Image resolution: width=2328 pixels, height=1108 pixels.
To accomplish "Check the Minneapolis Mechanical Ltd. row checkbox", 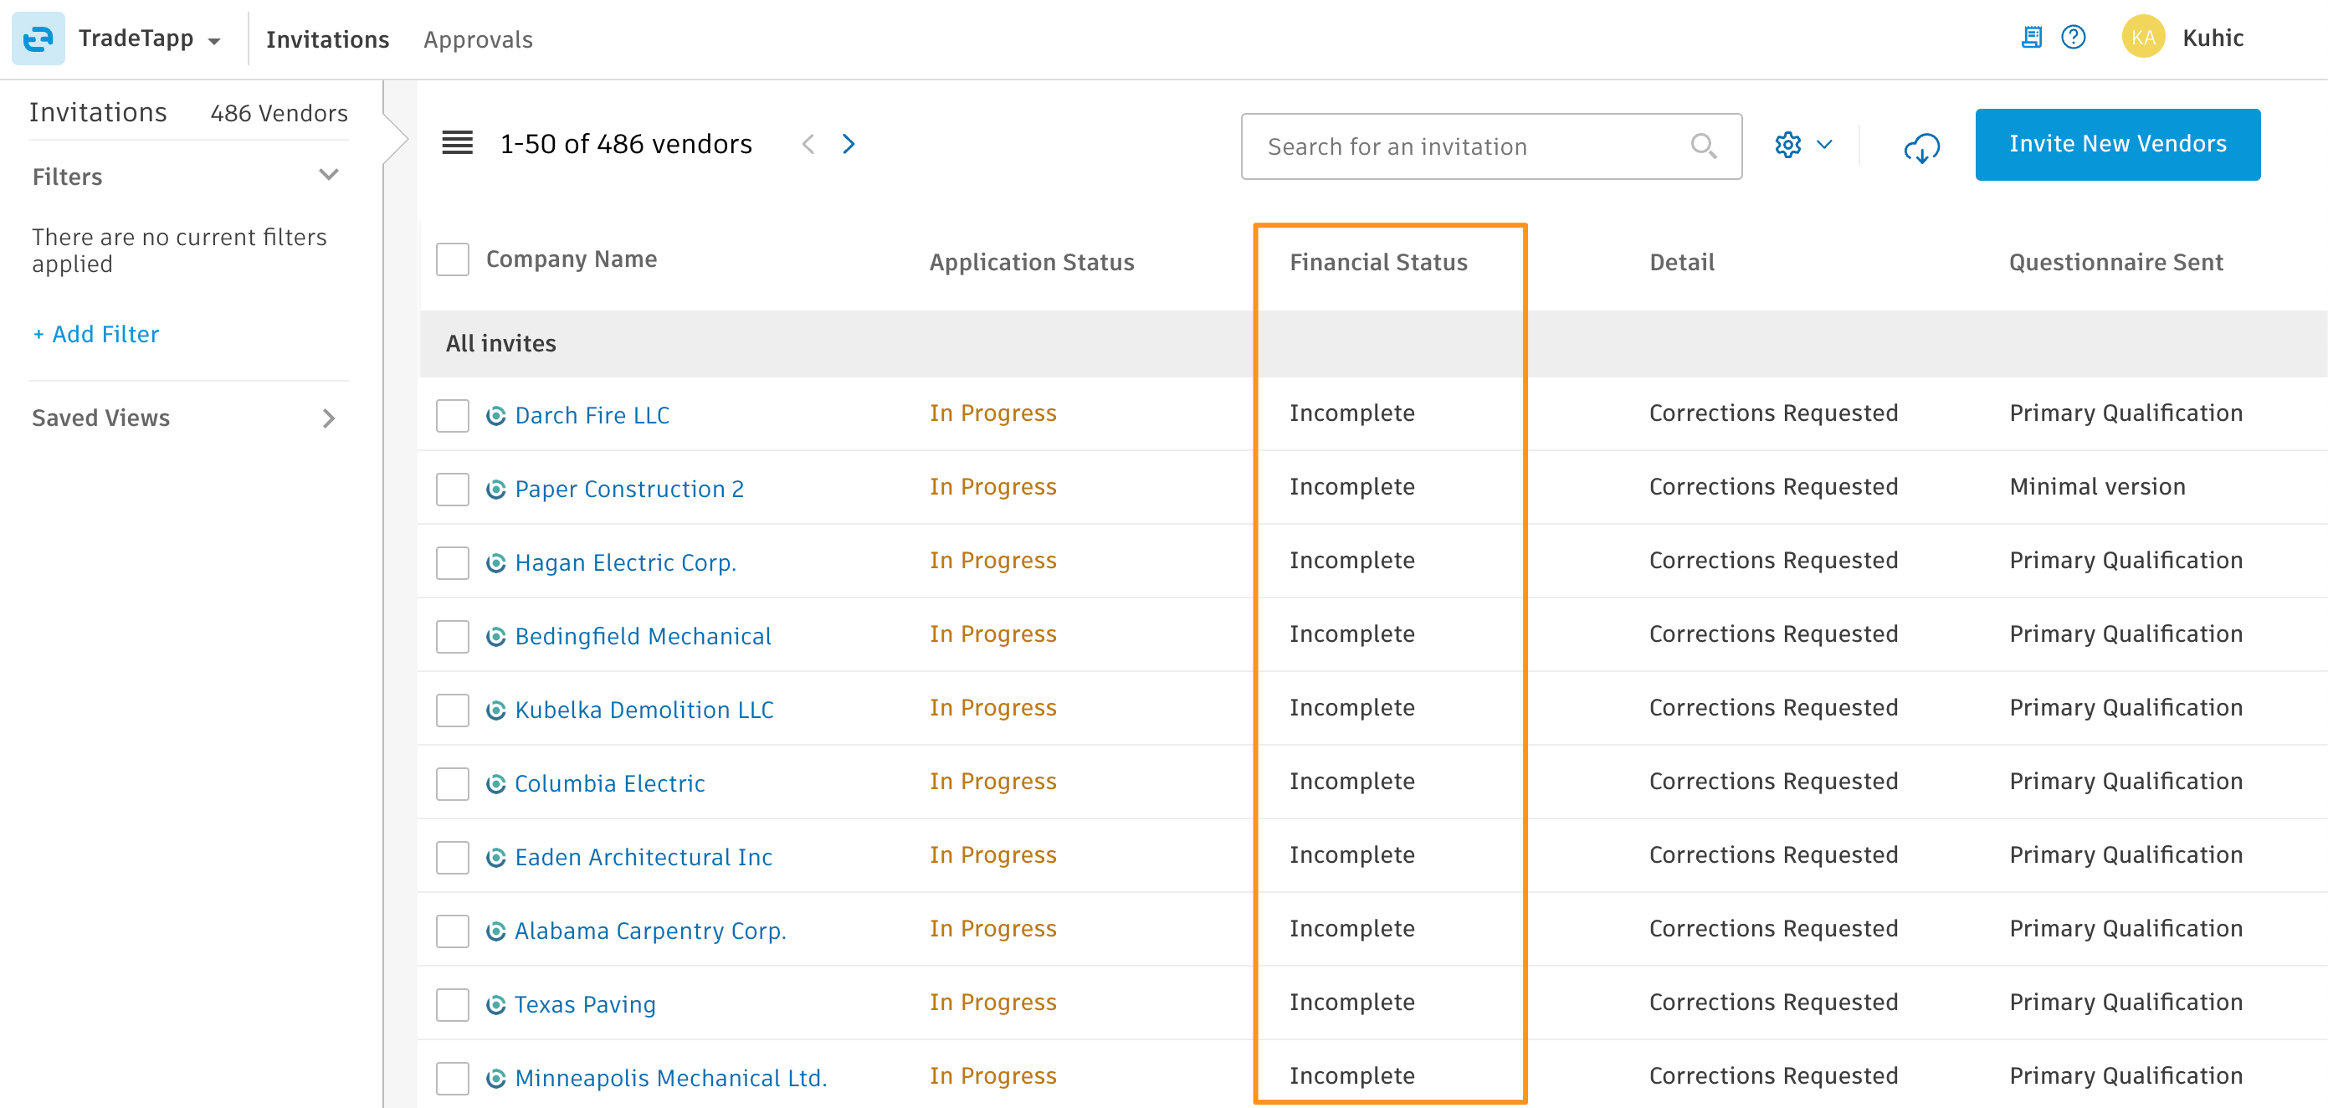I will pyautogui.click(x=452, y=1078).
